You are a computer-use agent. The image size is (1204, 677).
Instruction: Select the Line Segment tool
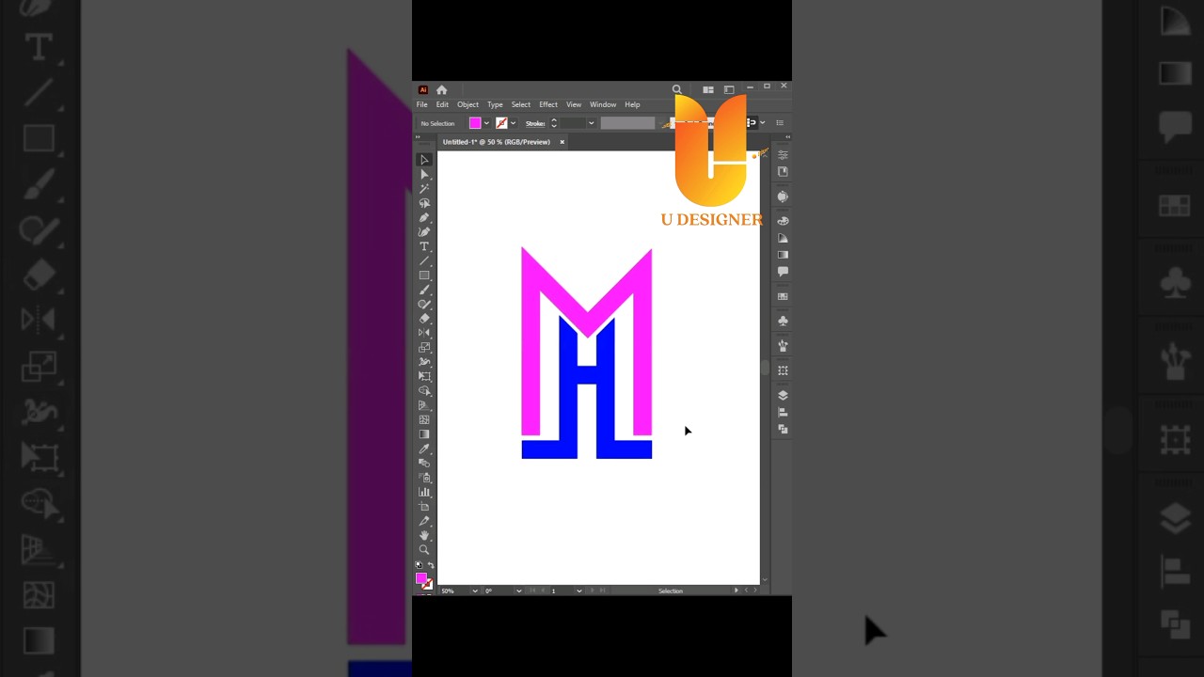pos(424,260)
